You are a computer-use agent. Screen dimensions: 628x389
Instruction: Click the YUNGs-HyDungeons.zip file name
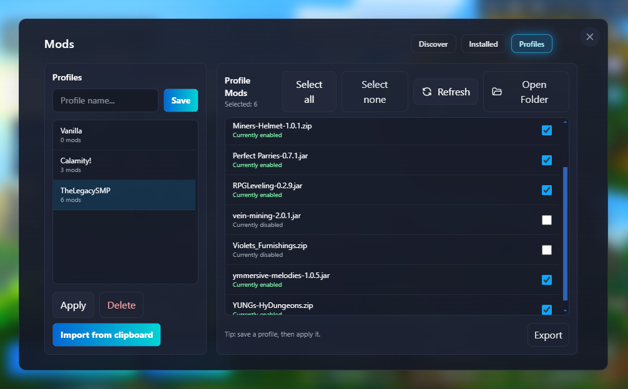(x=273, y=305)
